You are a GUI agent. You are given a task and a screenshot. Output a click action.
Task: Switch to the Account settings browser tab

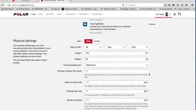(x=54, y=1)
